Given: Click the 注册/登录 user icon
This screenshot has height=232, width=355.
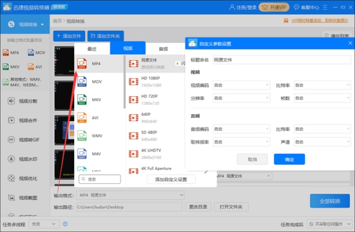Looking at the screenshot, I should (x=232, y=7).
